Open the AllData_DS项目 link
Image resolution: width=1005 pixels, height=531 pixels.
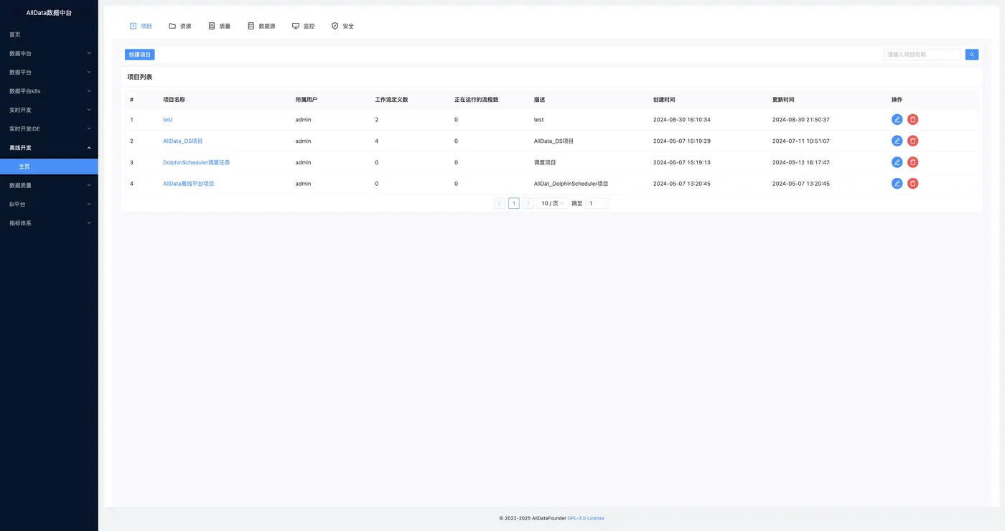pos(183,141)
